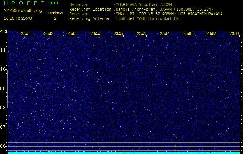Click the 1.0.0f version label

[x=54, y=3]
